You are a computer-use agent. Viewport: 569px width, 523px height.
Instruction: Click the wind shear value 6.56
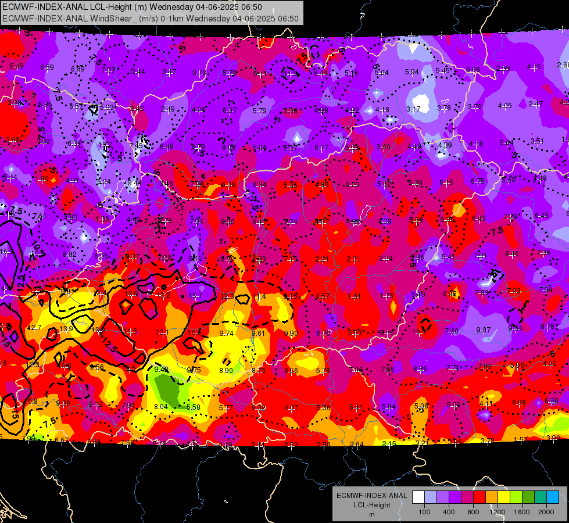click(x=291, y=371)
